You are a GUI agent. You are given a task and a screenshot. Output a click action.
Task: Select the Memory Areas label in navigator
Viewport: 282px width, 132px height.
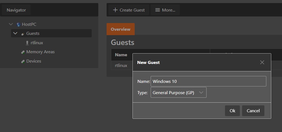pyautogui.click(x=40, y=52)
